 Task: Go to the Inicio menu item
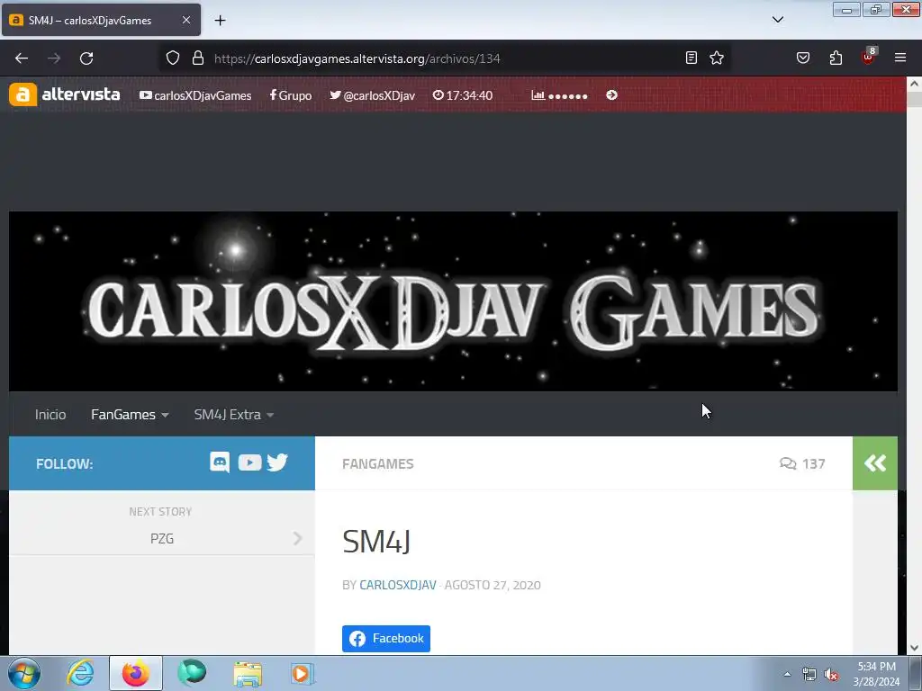tap(50, 415)
